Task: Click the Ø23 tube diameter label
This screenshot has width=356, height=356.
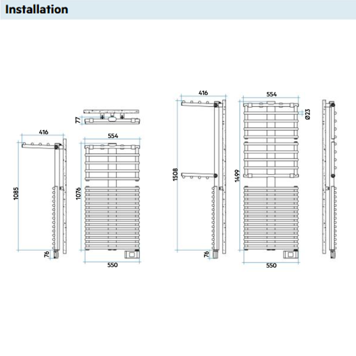Action: tap(307, 114)
